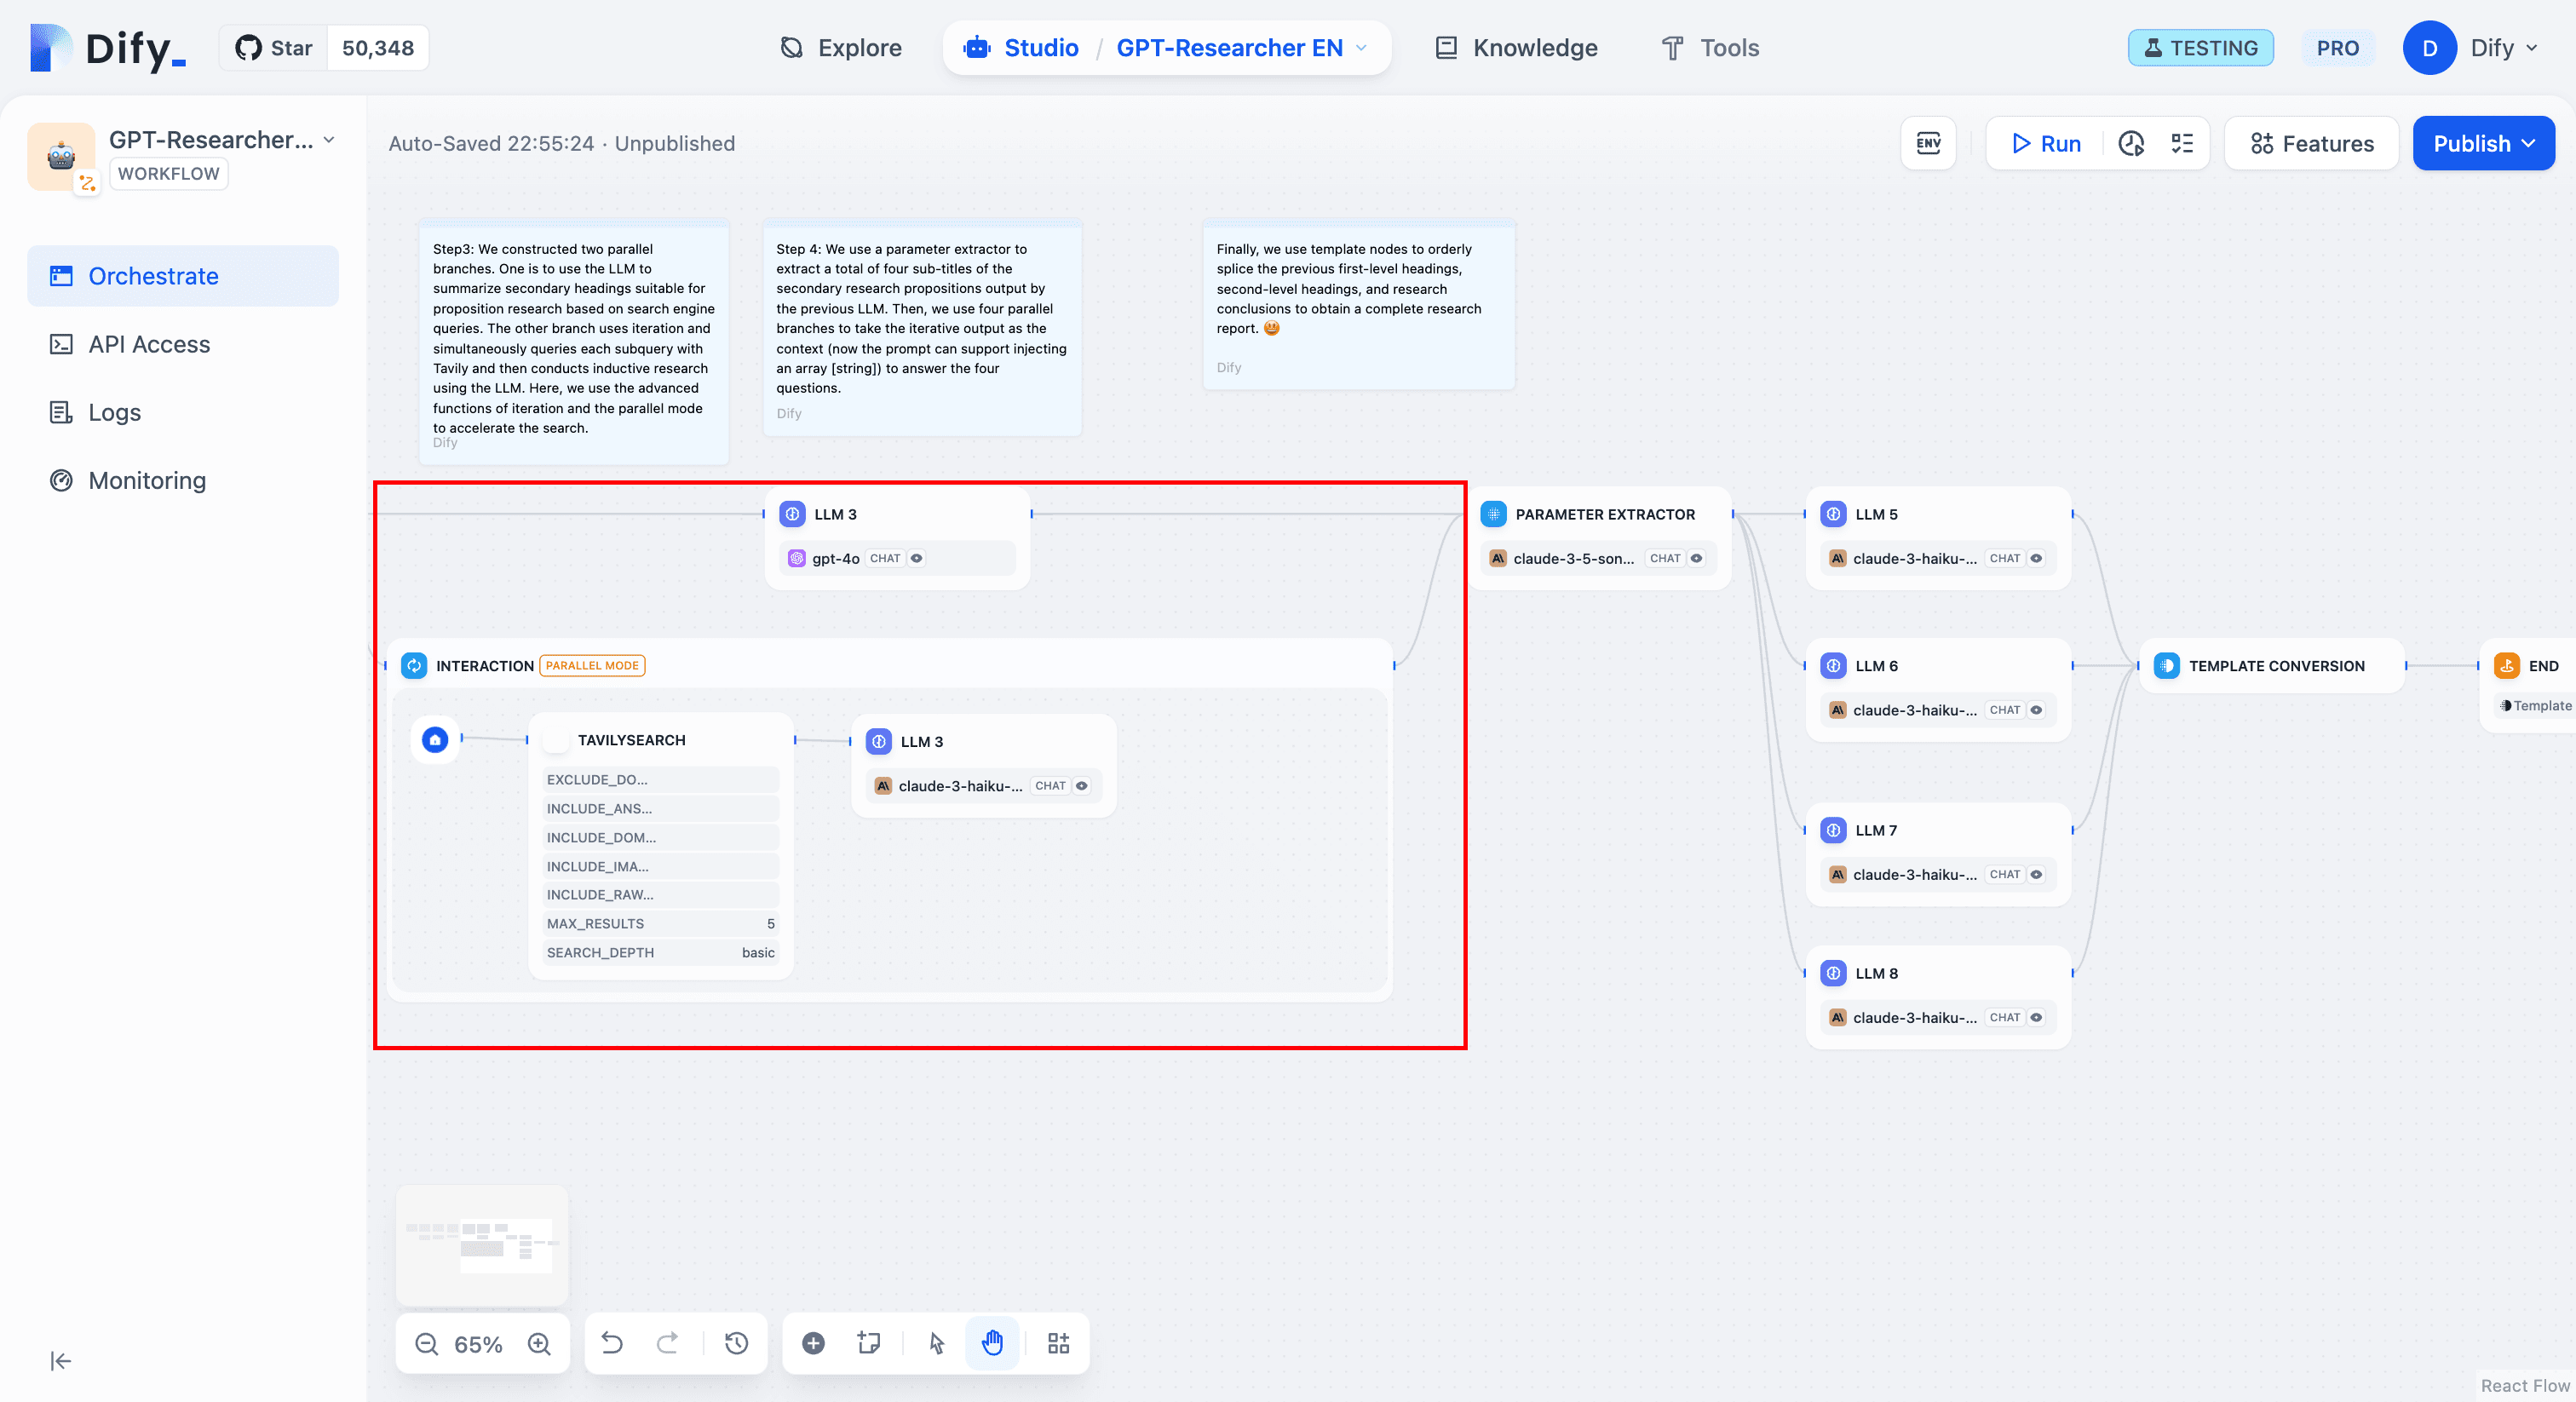Image resolution: width=2576 pixels, height=1402 pixels.
Task: Click the organize nodes layout icon
Action: [1058, 1343]
